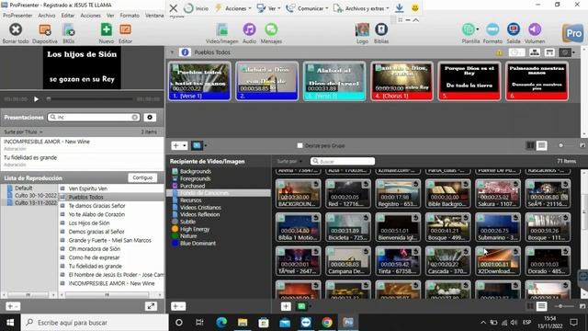Open the Plantilla templates icon
588x331 pixels.
(468, 29)
